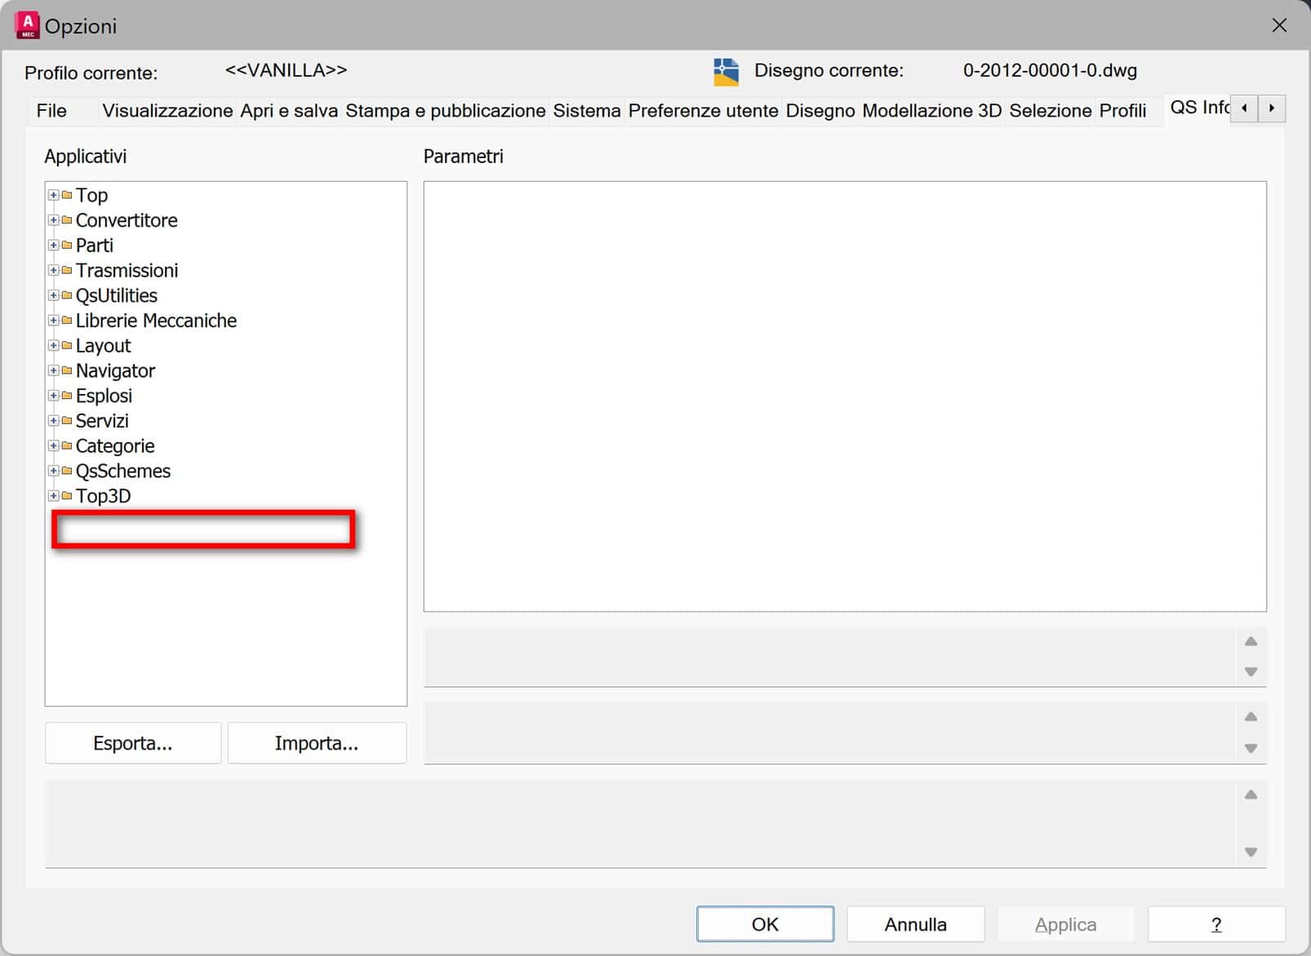Click the current drawing icon
This screenshot has height=956, width=1311.
coord(726,72)
